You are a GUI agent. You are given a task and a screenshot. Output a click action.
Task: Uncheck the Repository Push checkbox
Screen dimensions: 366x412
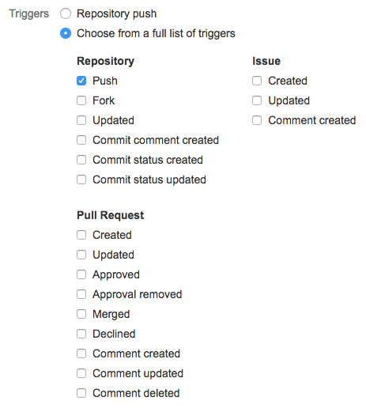(x=81, y=81)
